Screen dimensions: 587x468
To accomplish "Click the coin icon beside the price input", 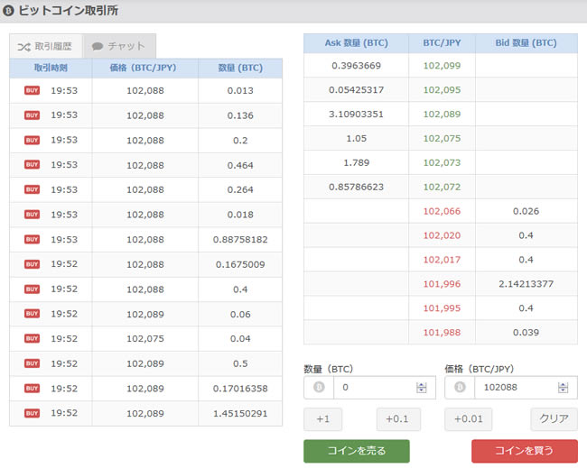I will pyautogui.click(x=460, y=387).
